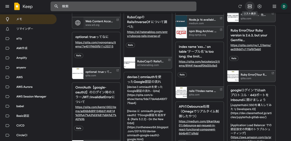Click Rails tag on OmniAuth note
Screen dimensions: 291x141
[79, 128]
